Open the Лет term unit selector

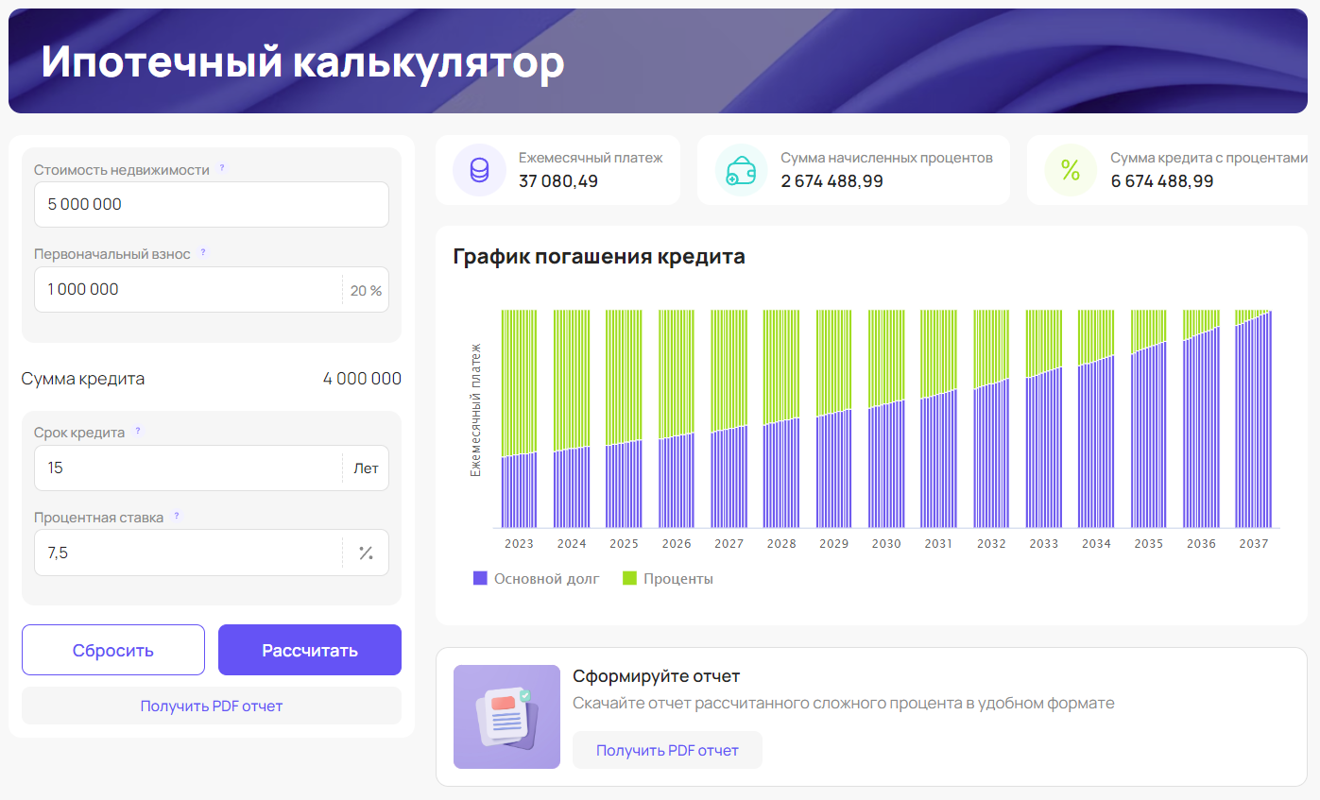click(x=366, y=468)
